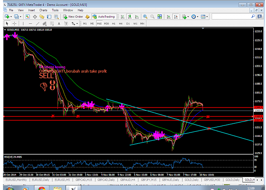Switch chart to candlestick display

point(129,17)
